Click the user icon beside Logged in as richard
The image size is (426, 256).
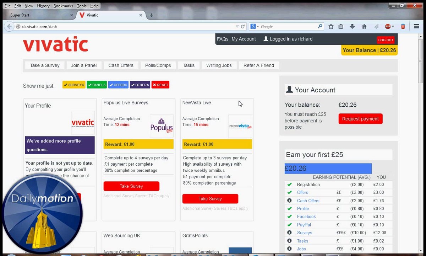pos(266,39)
